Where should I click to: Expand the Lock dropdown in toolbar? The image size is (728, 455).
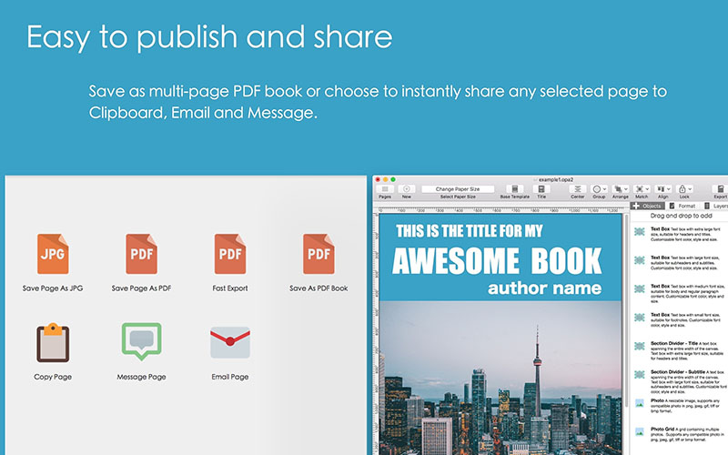point(685,189)
